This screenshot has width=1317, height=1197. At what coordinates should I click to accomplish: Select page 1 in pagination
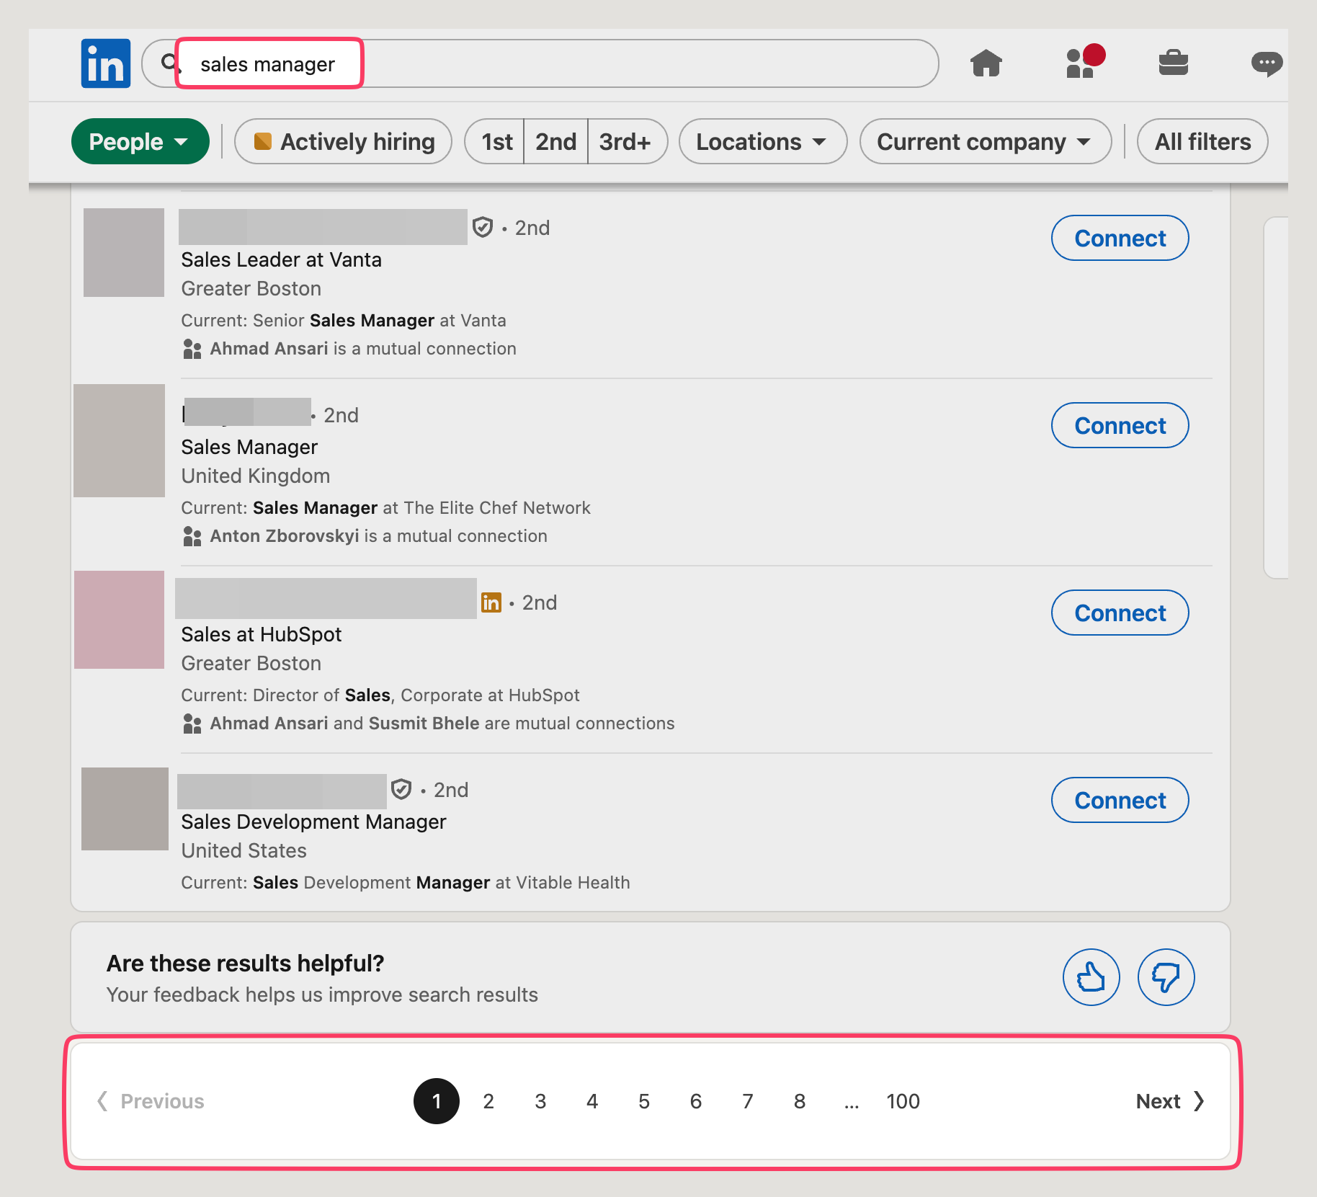pyautogui.click(x=437, y=1101)
